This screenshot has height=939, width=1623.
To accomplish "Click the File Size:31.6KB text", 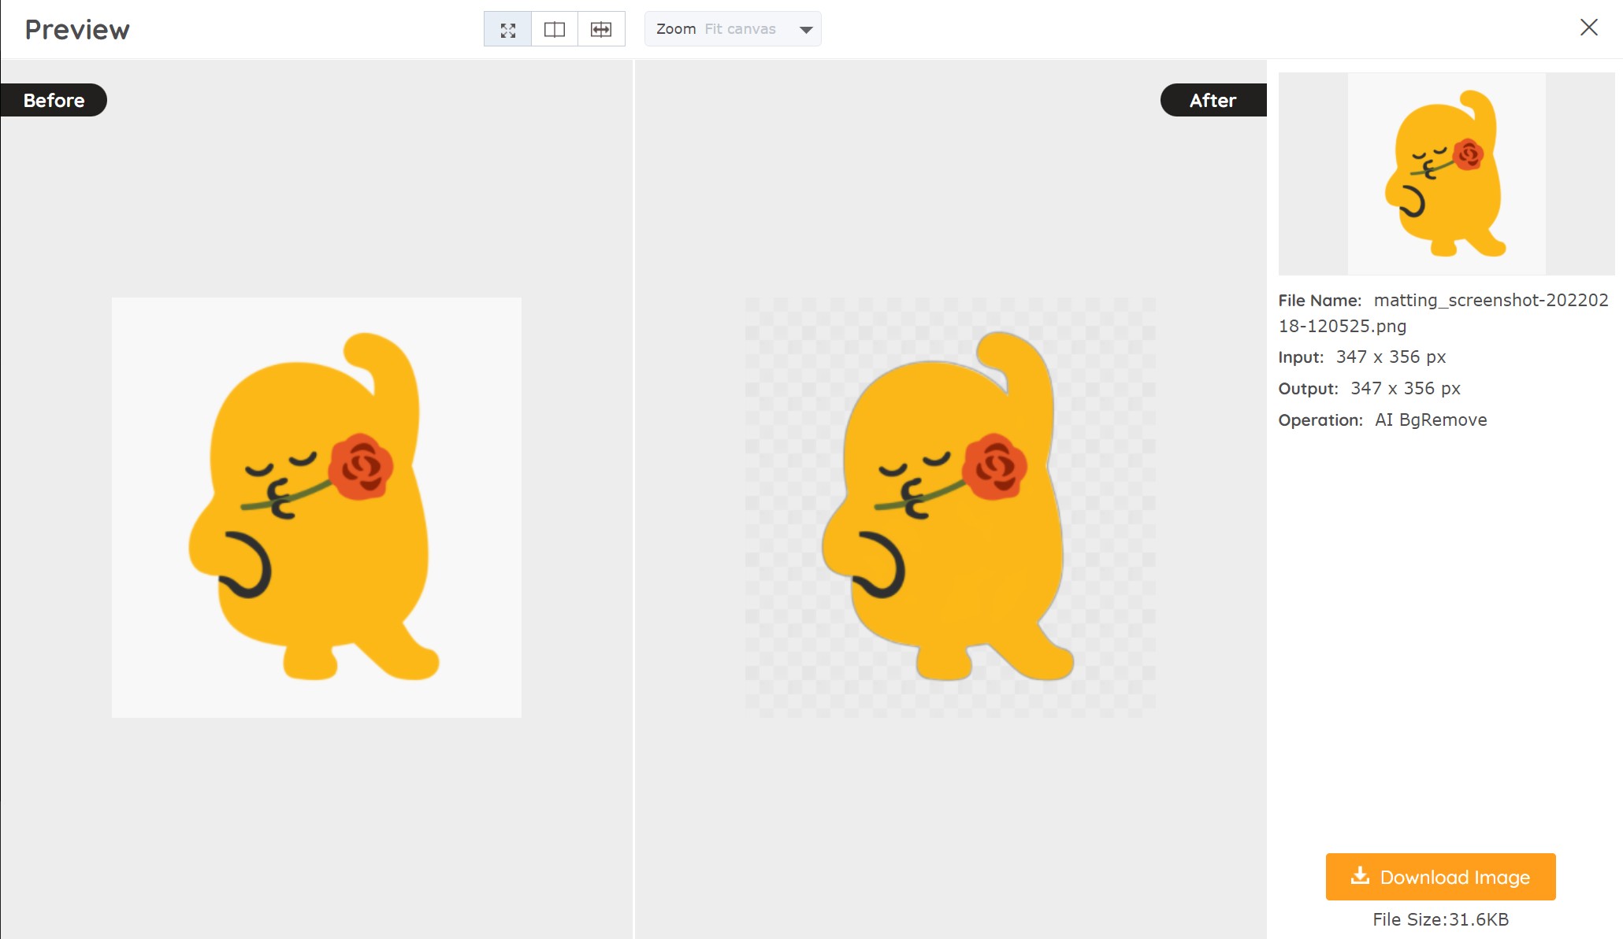I will click(1440, 919).
